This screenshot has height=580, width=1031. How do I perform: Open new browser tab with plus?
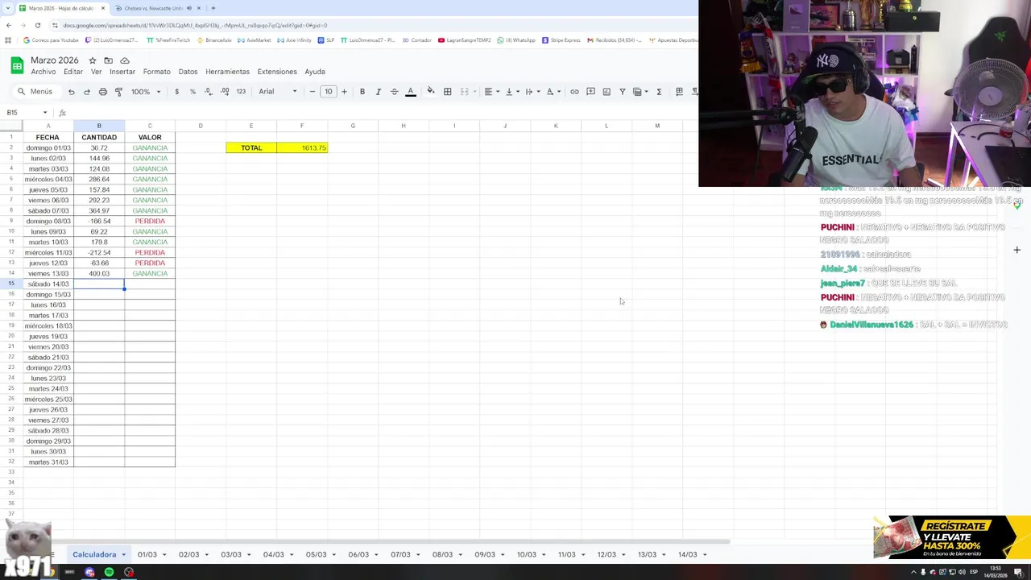click(213, 8)
